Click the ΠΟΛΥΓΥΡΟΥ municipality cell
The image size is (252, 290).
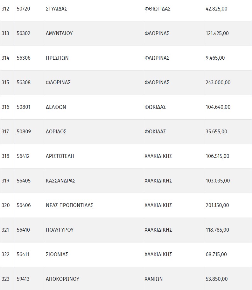pos(59,230)
